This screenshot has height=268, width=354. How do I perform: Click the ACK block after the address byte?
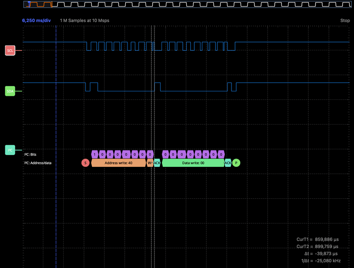point(157,163)
